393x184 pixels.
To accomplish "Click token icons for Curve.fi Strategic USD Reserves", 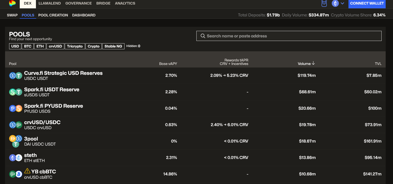I will (x=16, y=76).
